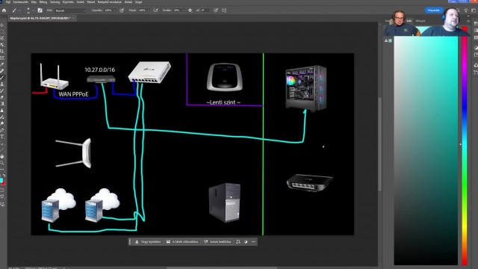Select the Hand tool
478x269 pixels.
pos(2,156)
